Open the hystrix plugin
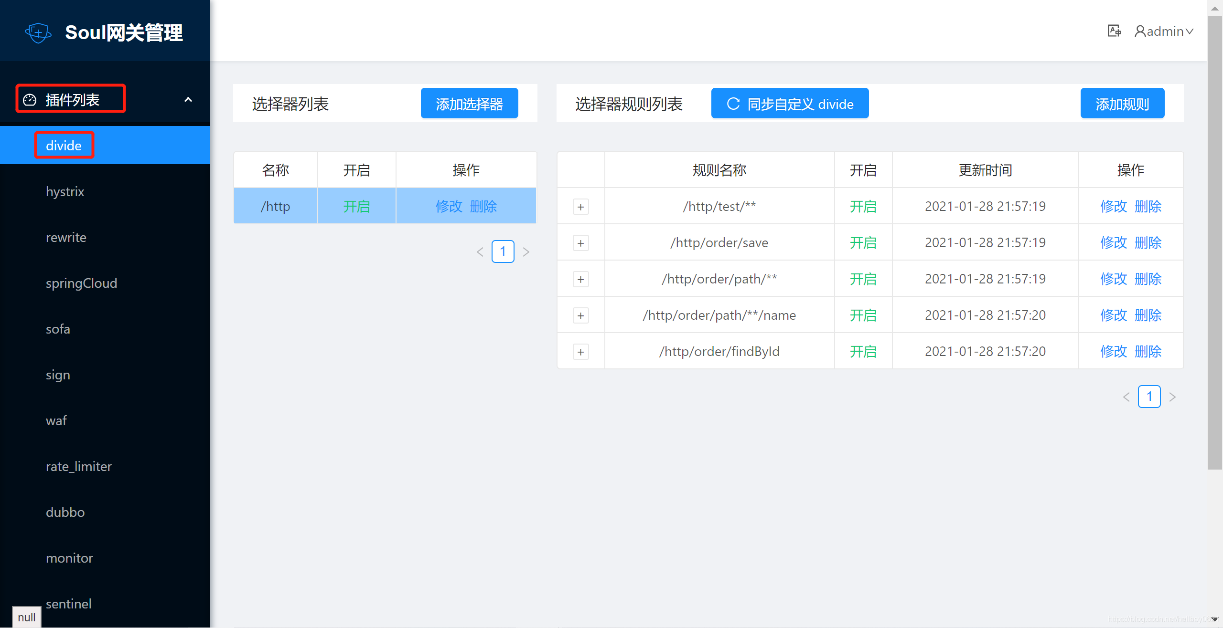1223x628 pixels. tap(65, 191)
